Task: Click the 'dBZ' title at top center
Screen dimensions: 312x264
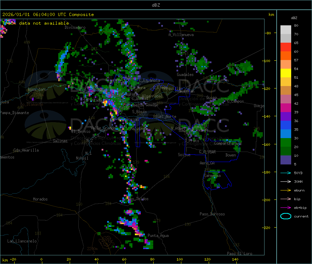Action: point(156,5)
